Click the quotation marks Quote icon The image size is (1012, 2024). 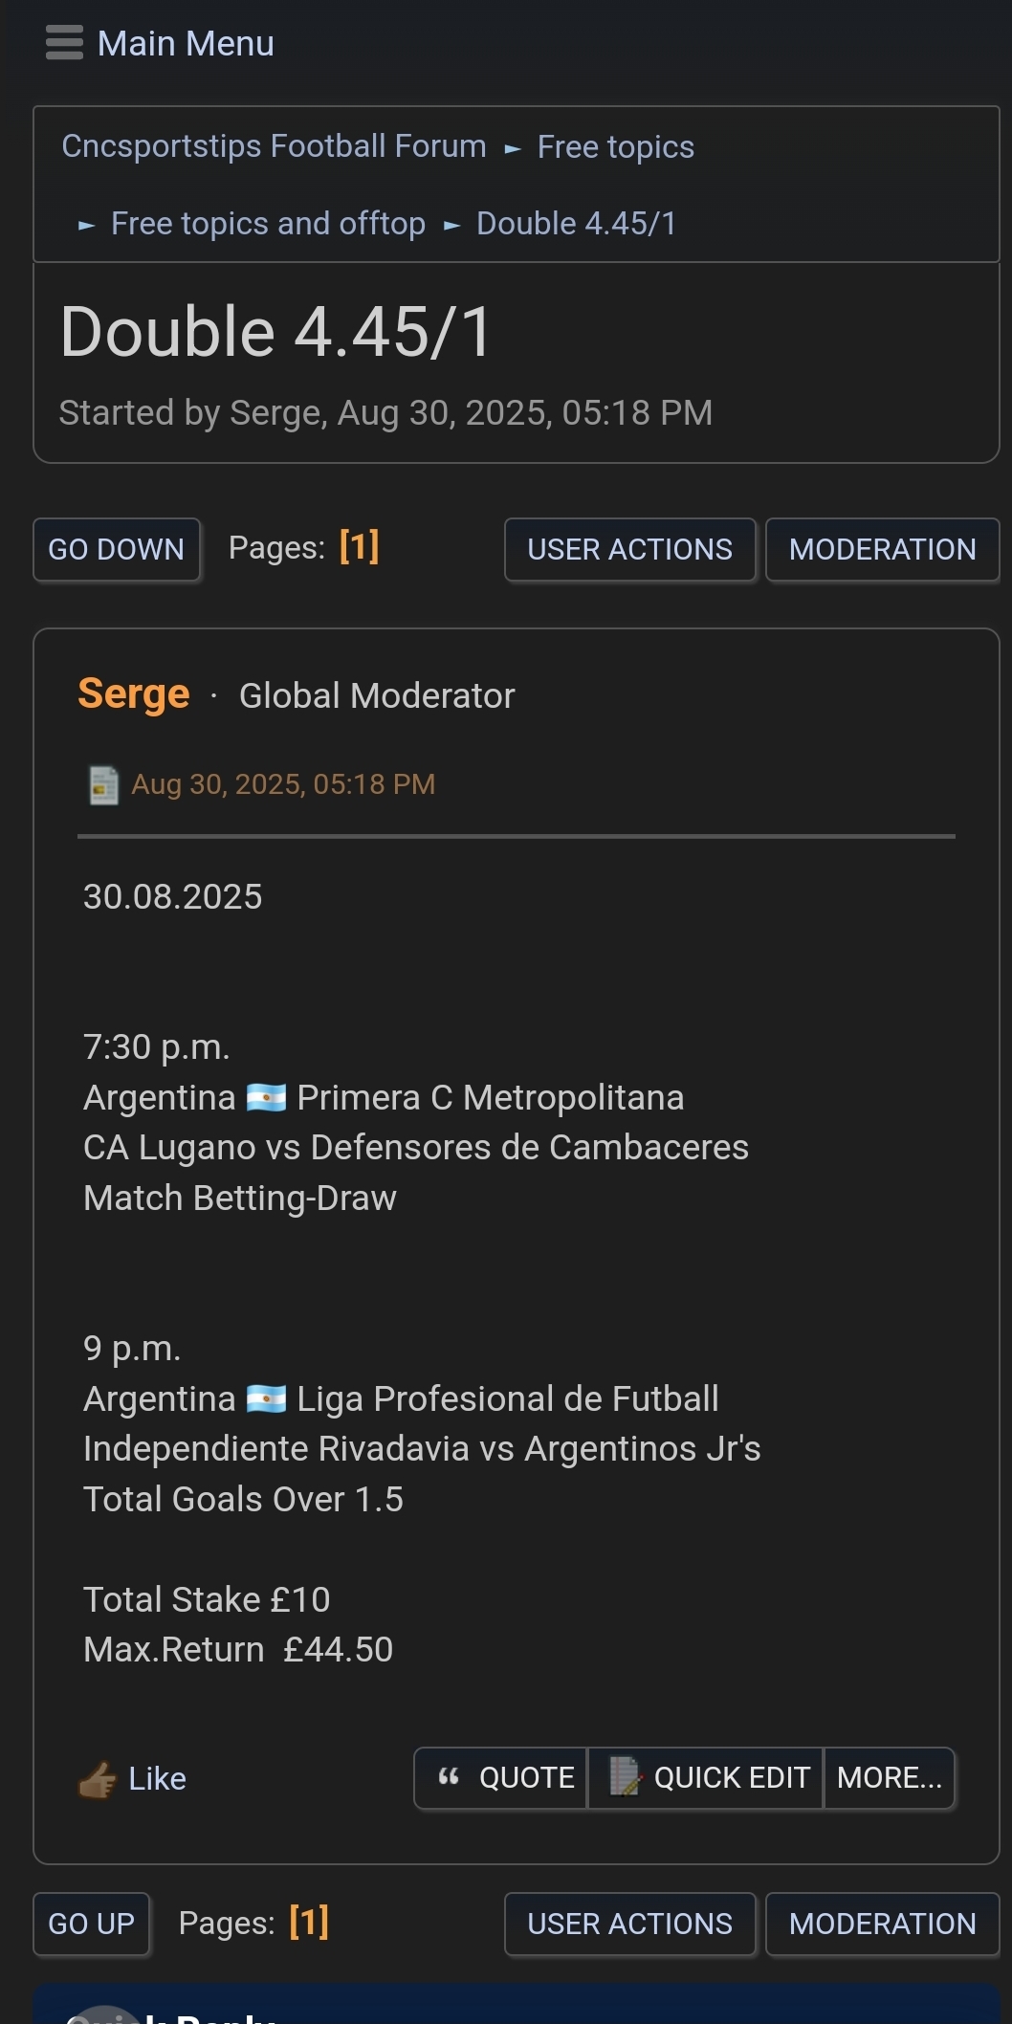pyautogui.click(x=449, y=1777)
